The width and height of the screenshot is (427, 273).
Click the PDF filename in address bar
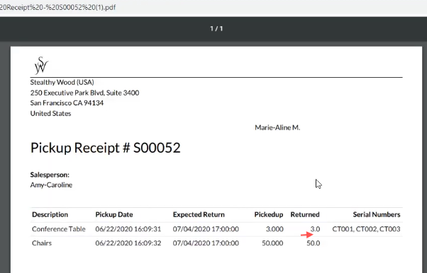point(58,7)
